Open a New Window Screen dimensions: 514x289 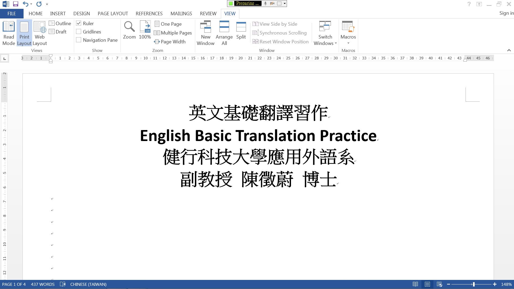(x=206, y=33)
